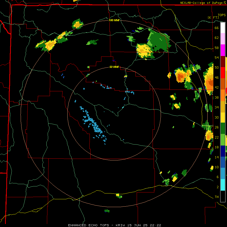
Task: Click the 22 scale value label
Action: 217,137
